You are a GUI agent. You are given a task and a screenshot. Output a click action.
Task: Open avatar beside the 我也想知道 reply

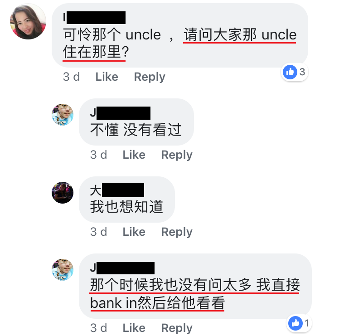click(63, 193)
